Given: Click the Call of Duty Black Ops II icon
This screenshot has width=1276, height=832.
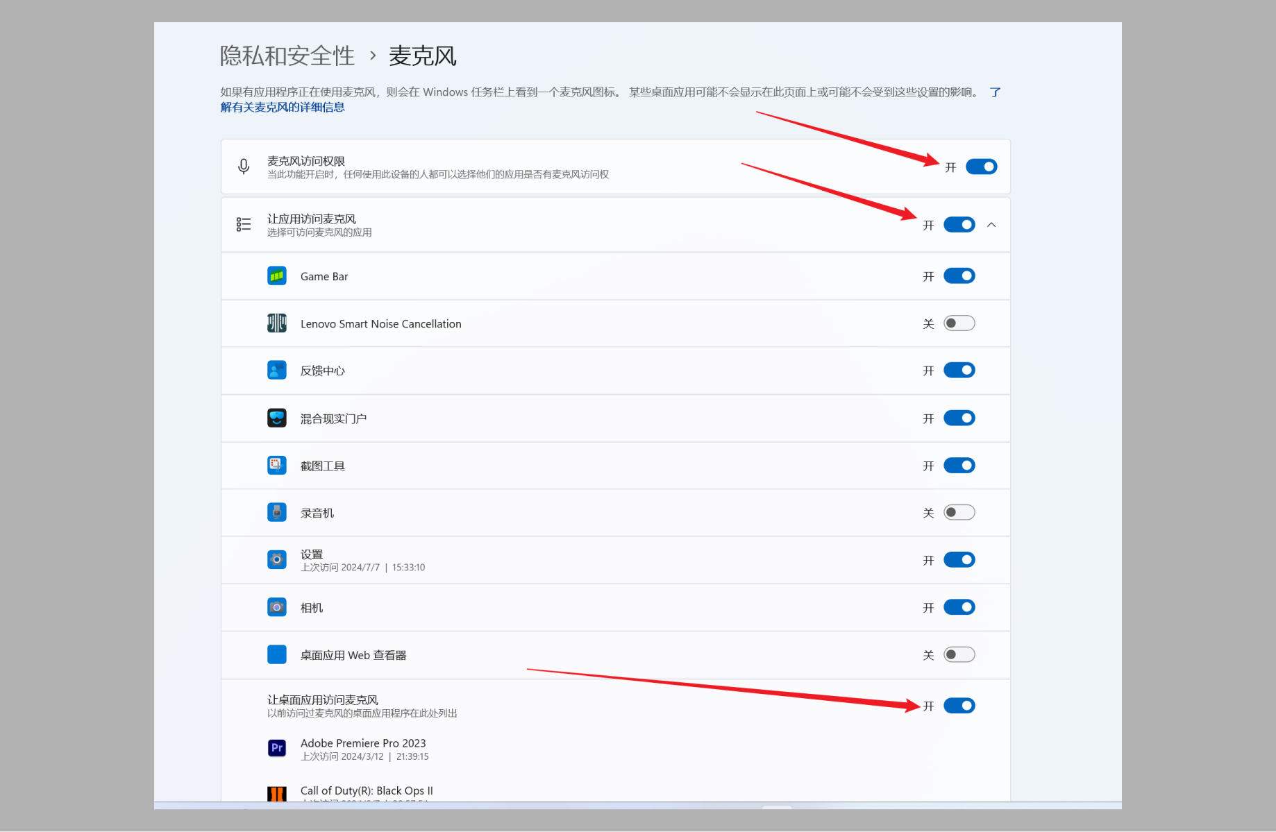Looking at the screenshot, I should 276,794.
